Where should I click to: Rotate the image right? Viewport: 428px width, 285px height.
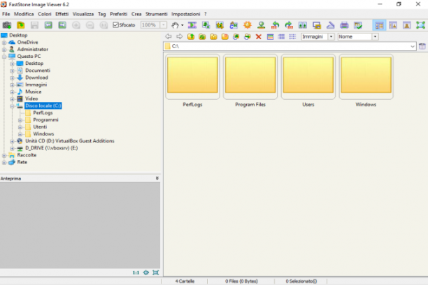click(289, 25)
